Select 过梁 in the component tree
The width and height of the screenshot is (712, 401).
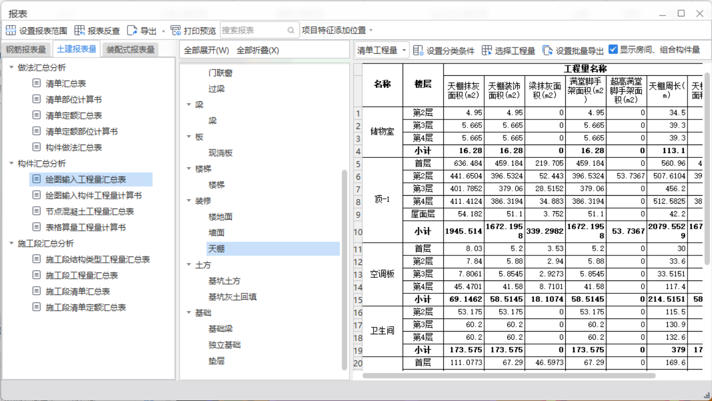click(x=217, y=89)
